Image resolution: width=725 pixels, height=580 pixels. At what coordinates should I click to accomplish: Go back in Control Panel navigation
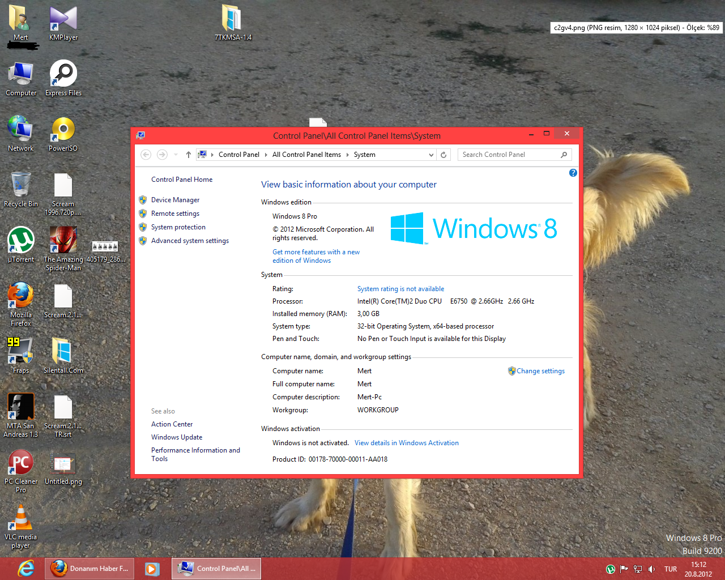pos(146,155)
